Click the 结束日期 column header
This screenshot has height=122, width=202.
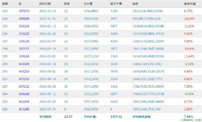click(x=45, y=4)
